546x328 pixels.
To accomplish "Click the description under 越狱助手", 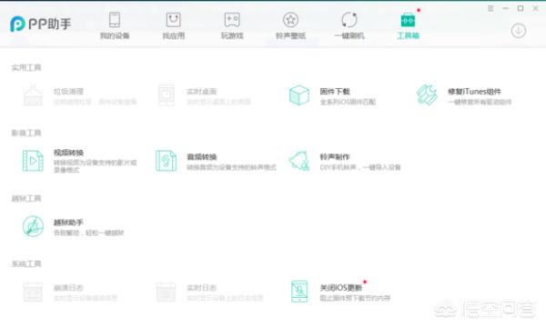I will coord(88,233).
